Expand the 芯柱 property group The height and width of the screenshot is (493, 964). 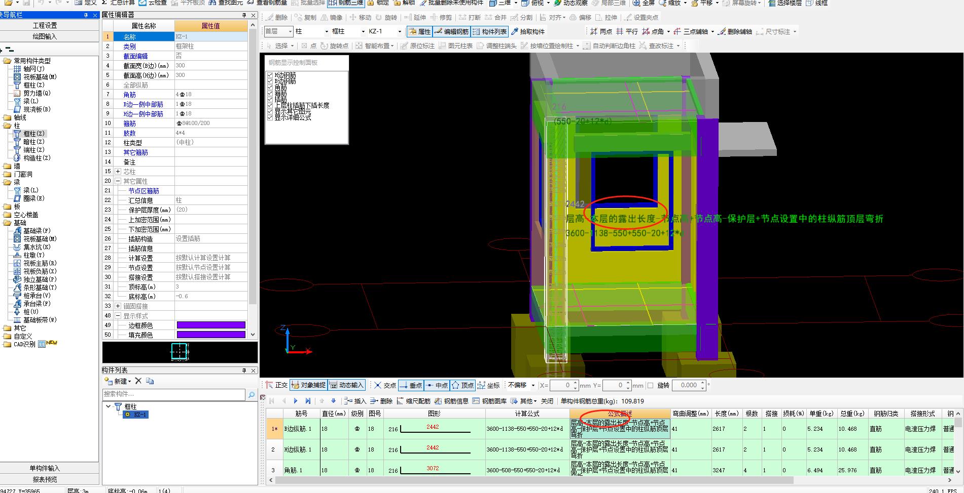pos(118,172)
